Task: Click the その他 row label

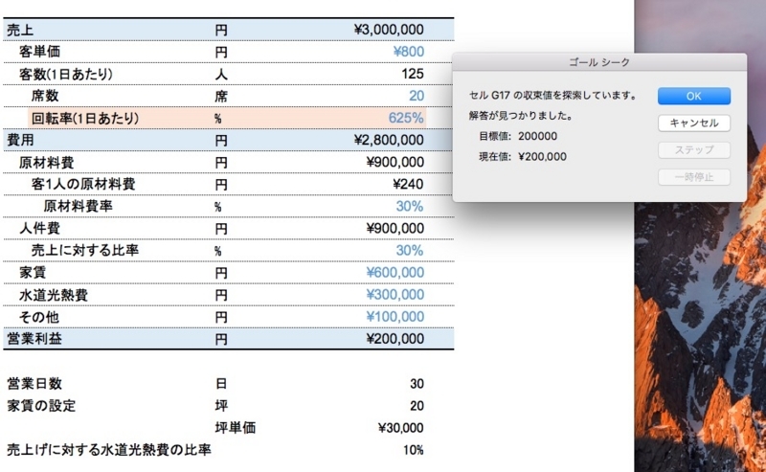Action: point(38,317)
